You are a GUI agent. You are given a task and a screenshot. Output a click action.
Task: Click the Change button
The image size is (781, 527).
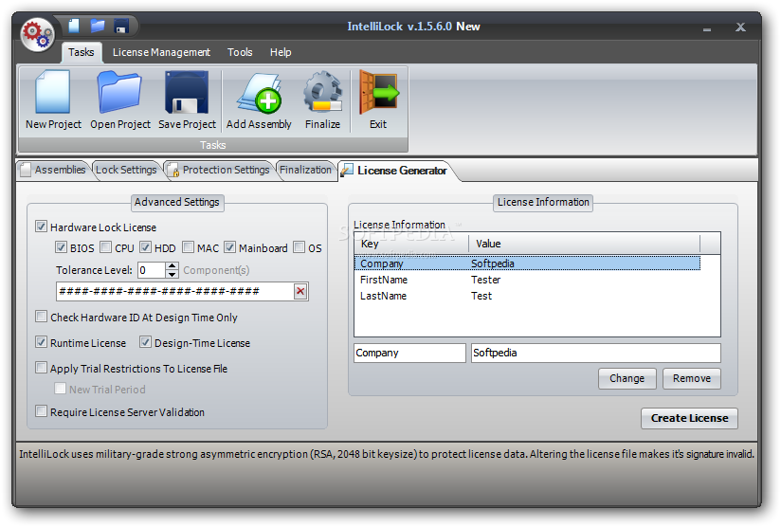click(x=627, y=378)
